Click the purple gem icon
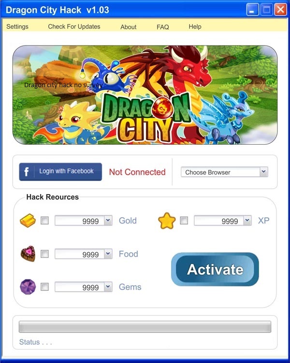This screenshot has width=290, height=363. 28,287
